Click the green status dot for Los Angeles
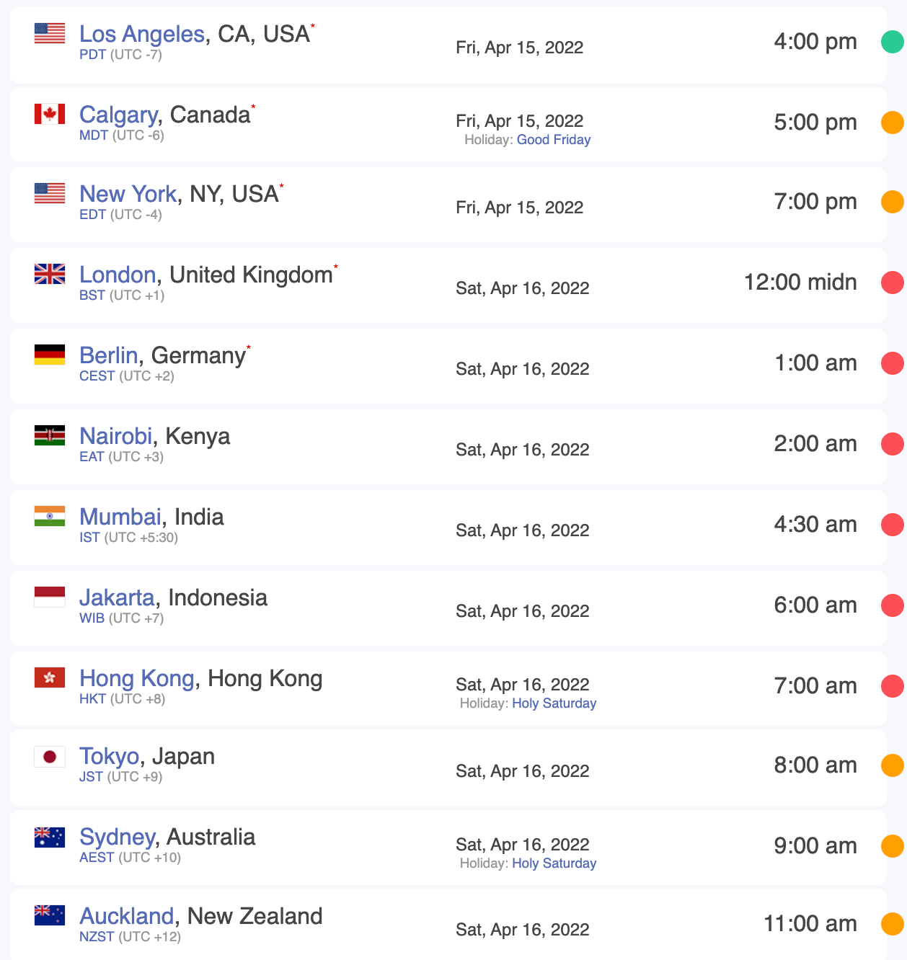907x960 pixels. point(893,42)
